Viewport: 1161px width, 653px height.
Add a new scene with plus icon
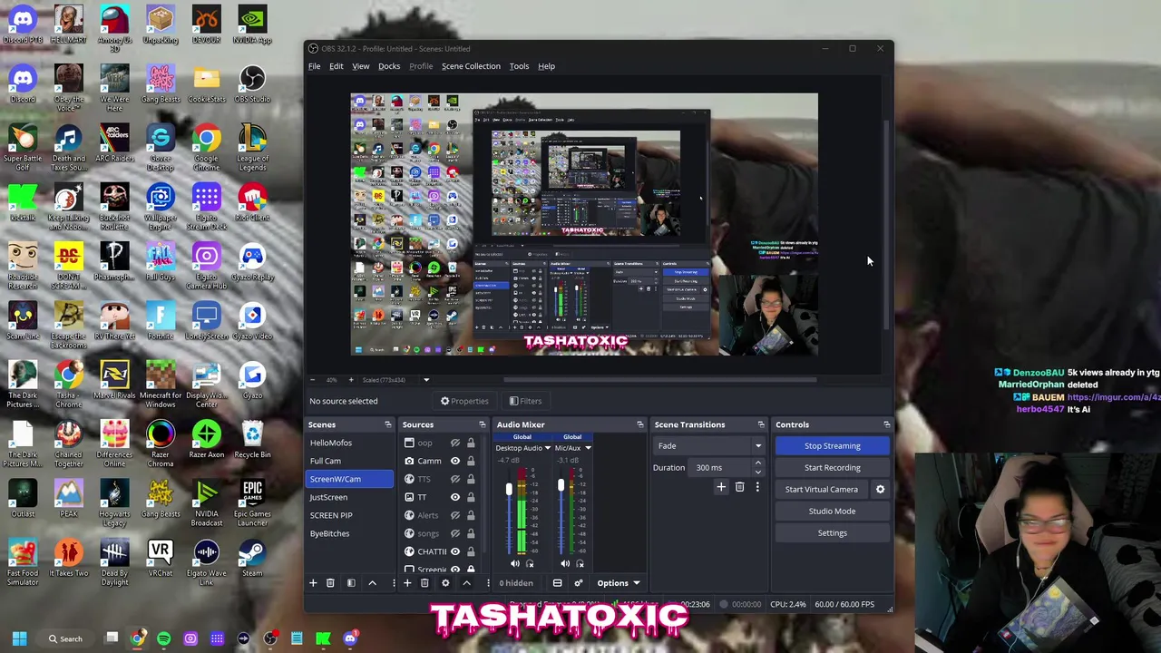pos(313,583)
